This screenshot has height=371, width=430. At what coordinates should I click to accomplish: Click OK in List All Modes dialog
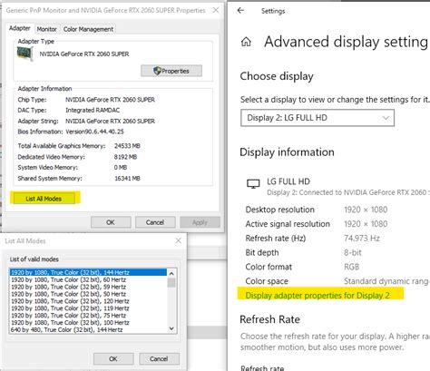click(113, 359)
